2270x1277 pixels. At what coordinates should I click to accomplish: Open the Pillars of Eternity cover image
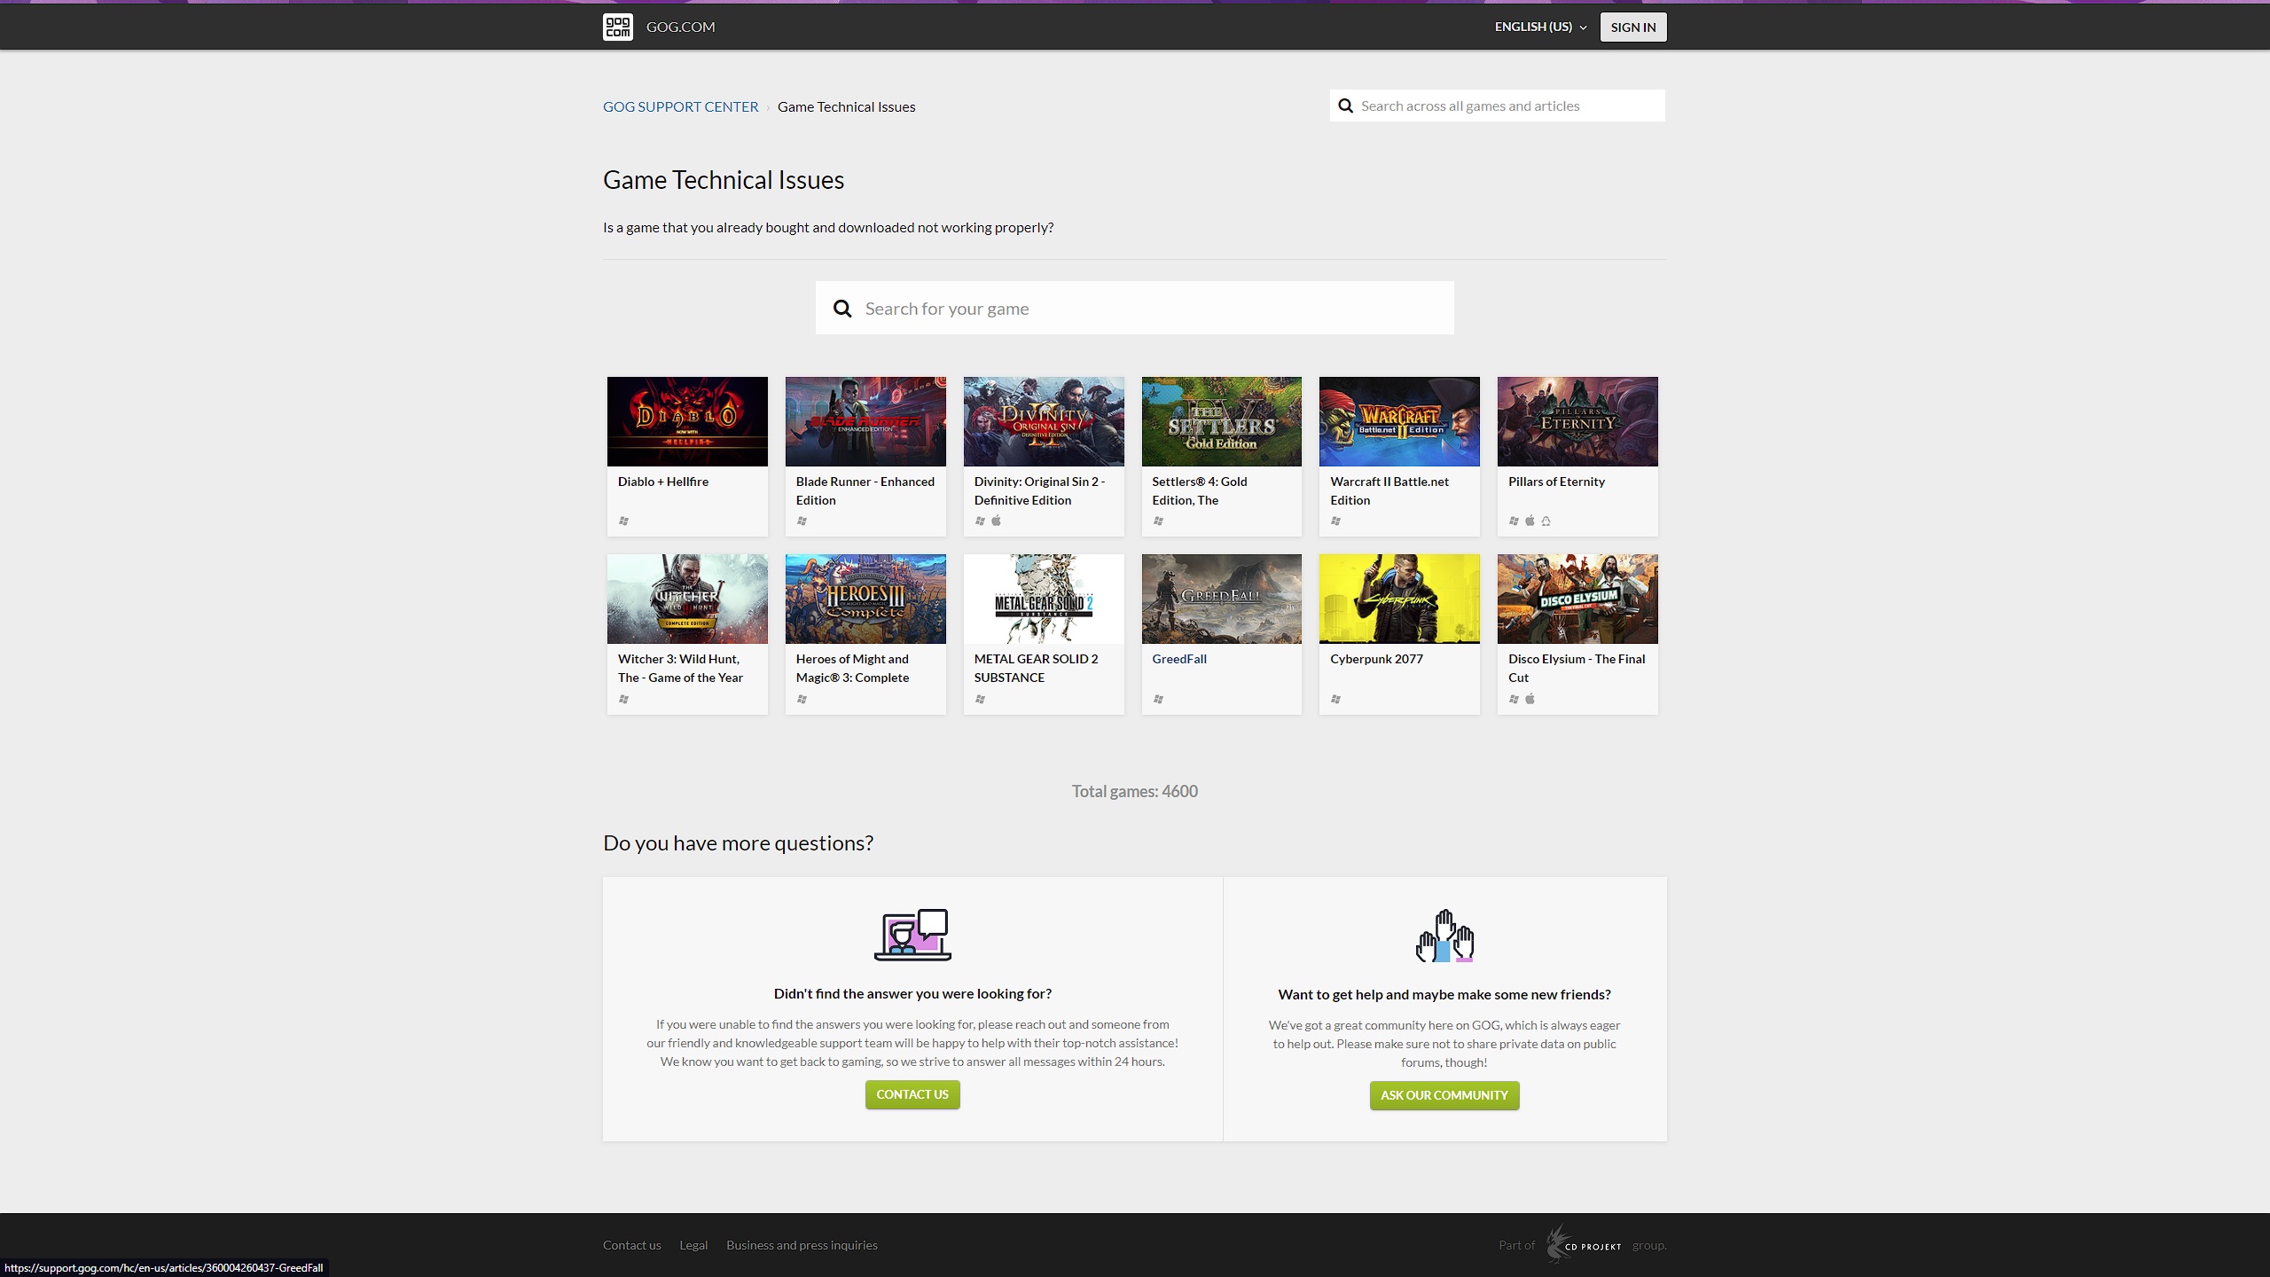click(x=1577, y=421)
